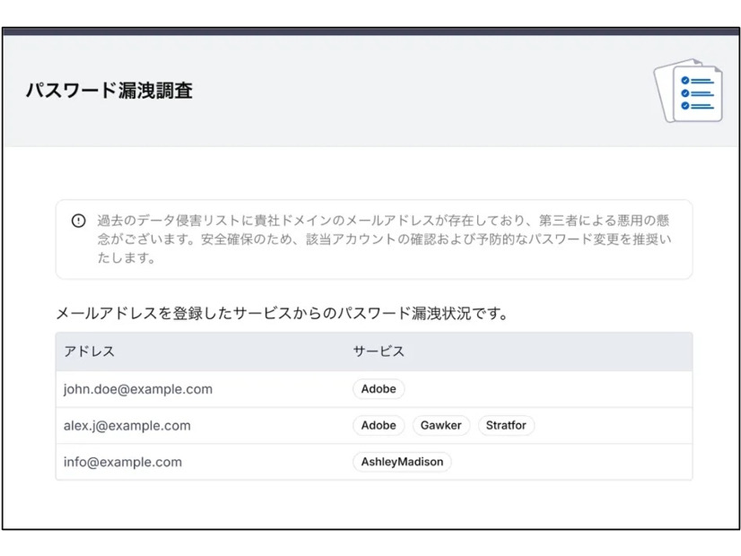This screenshot has width=741, height=556.
Task: Open the john.doe@example.com address entry
Action: [x=138, y=388]
